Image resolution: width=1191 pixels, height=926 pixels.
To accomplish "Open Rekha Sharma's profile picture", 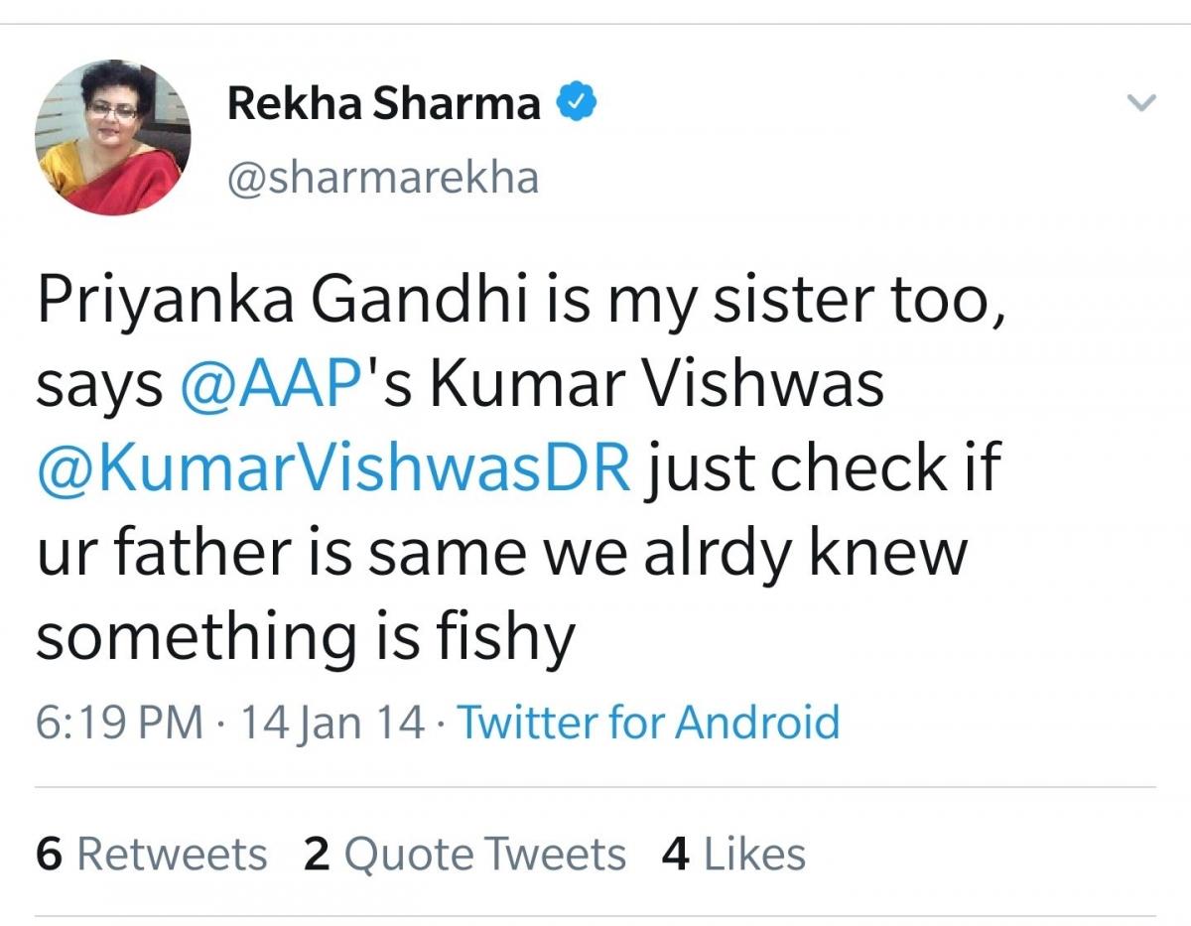I will [112, 137].
